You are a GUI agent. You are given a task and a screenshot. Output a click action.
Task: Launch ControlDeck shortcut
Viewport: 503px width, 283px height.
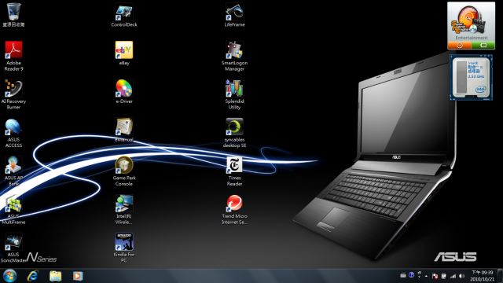(x=124, y=14)
